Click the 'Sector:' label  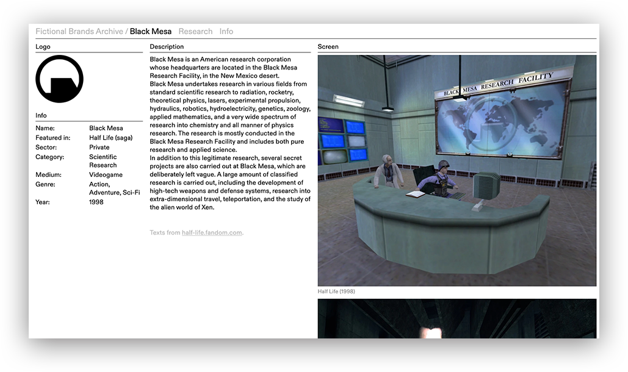[46, 147]
